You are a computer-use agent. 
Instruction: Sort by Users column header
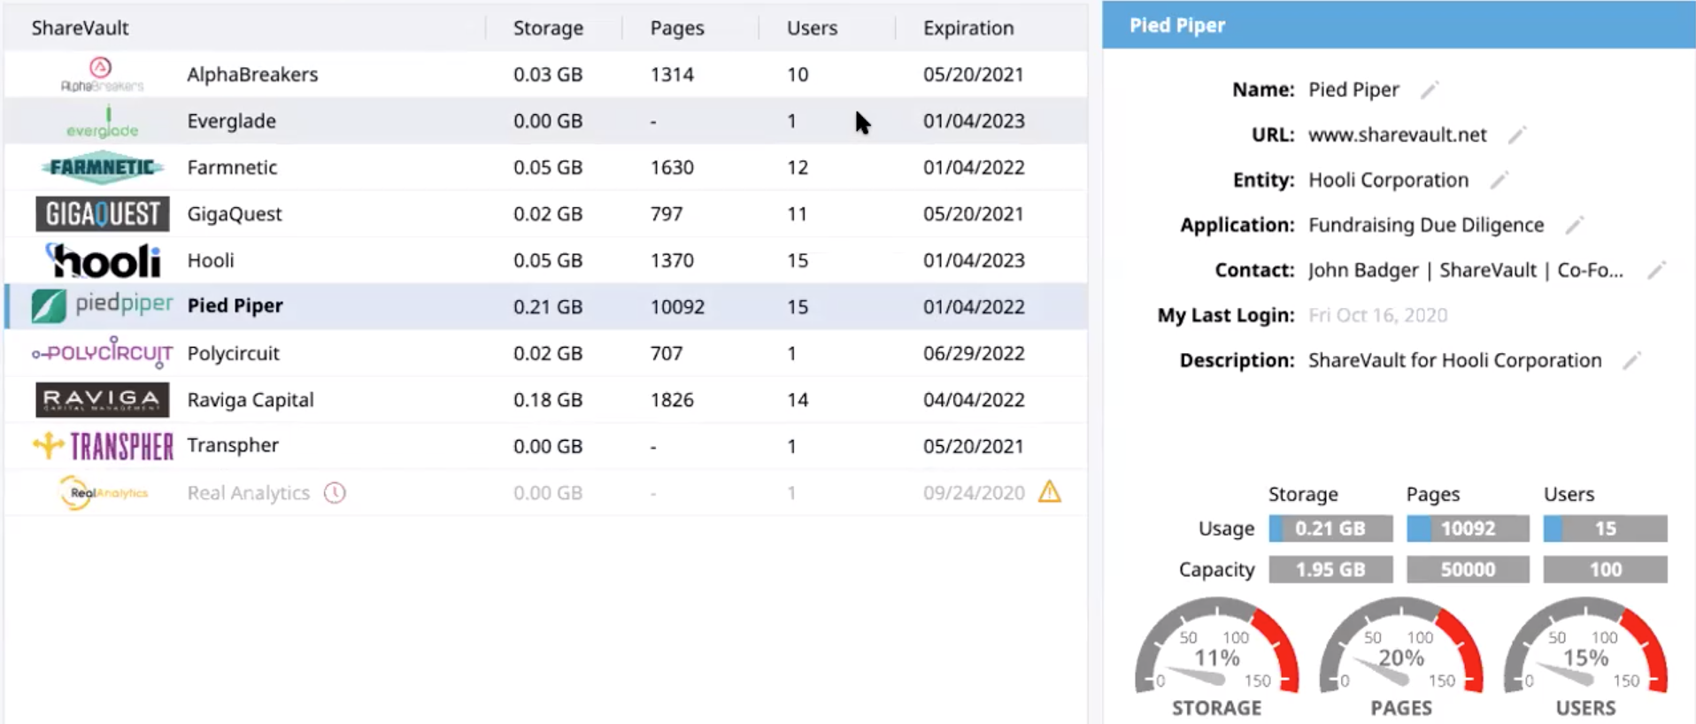[x=812, y=27]
